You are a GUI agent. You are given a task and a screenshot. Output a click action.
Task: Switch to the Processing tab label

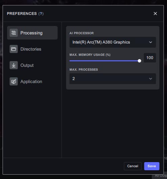[31, 33]
